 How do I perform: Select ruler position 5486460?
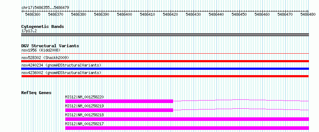point(262,14)
